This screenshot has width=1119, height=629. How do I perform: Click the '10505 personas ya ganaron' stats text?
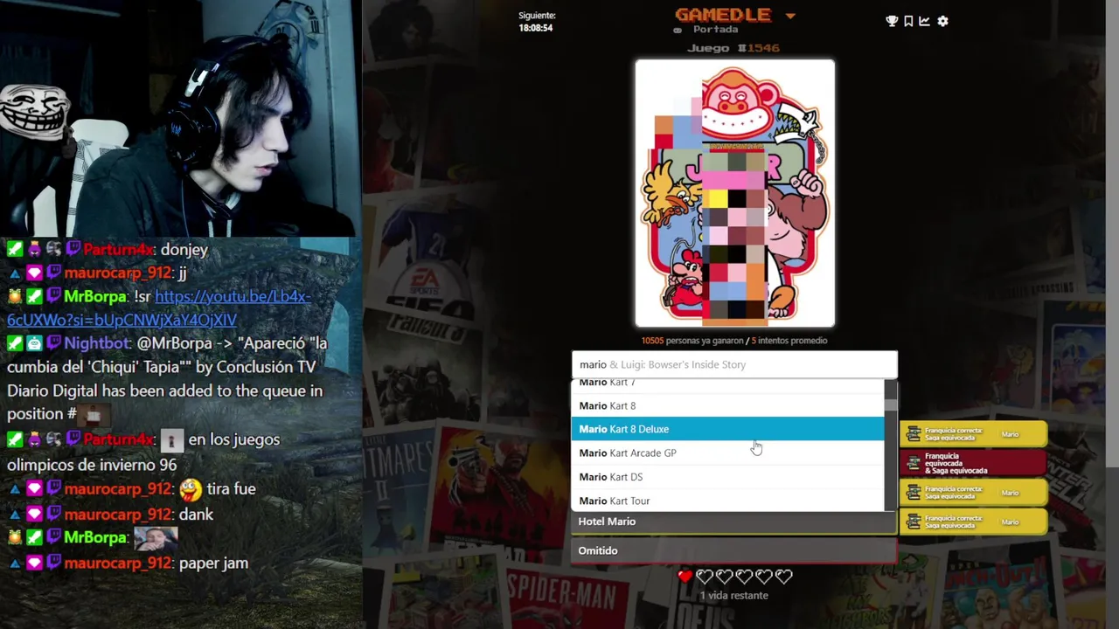coord(692,341)
